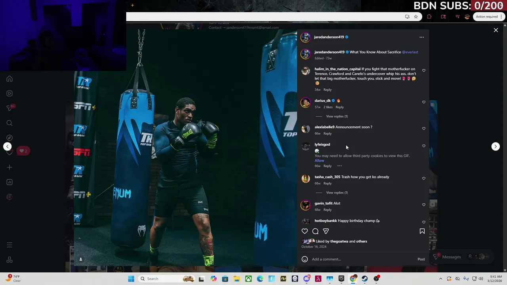Open profile avatar in Instagram sidebar
507x285 pixels.
10,197
